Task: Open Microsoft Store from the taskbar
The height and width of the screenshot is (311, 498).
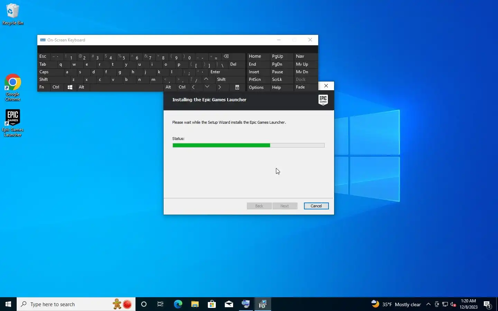Action: (212, 304)
